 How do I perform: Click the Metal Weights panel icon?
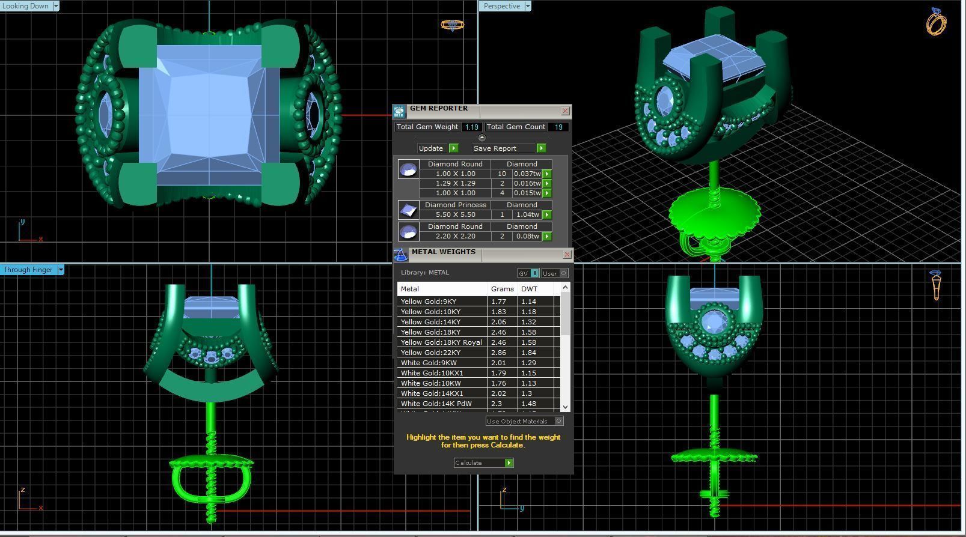(x=400, y=255)
